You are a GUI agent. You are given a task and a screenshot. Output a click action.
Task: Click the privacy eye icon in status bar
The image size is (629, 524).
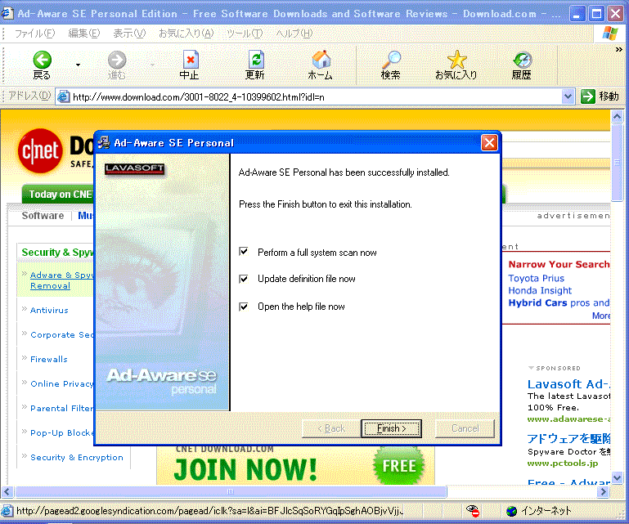pyautogui.click(x=473, y=510)
